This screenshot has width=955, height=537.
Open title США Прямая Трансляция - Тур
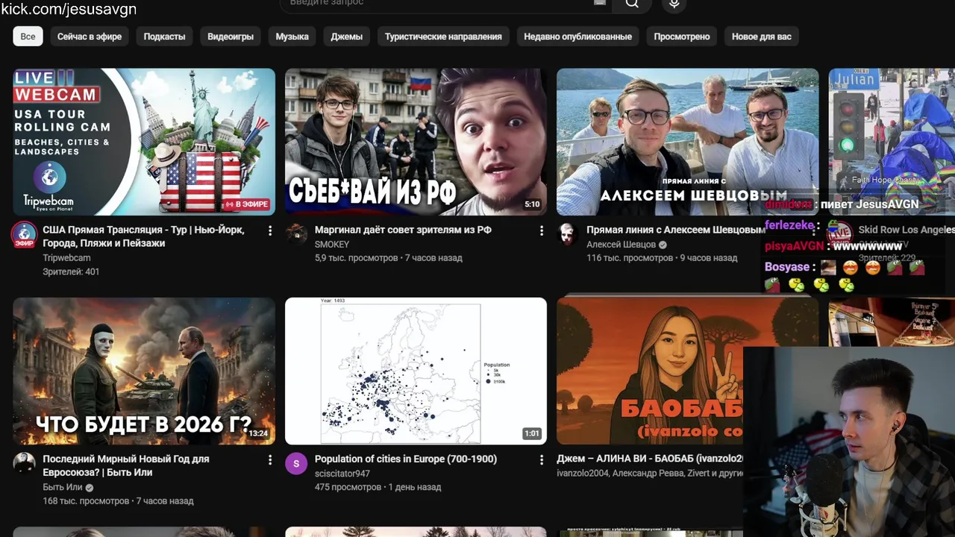(143, 236)
